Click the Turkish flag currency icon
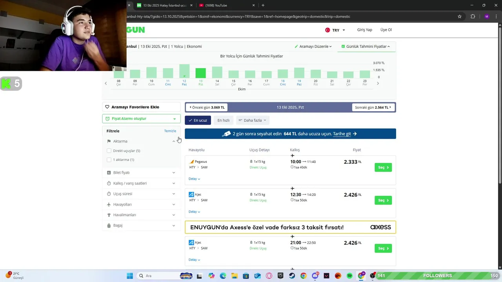 (327, 30)
